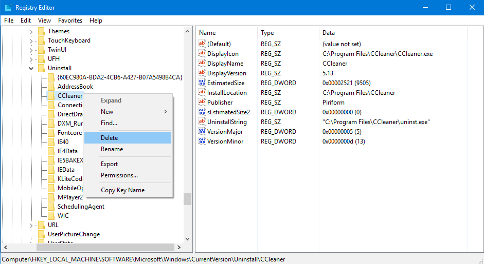Open the Favorites menu
Image resolution: width=484 pixels, height=264 pixels.
70,21
